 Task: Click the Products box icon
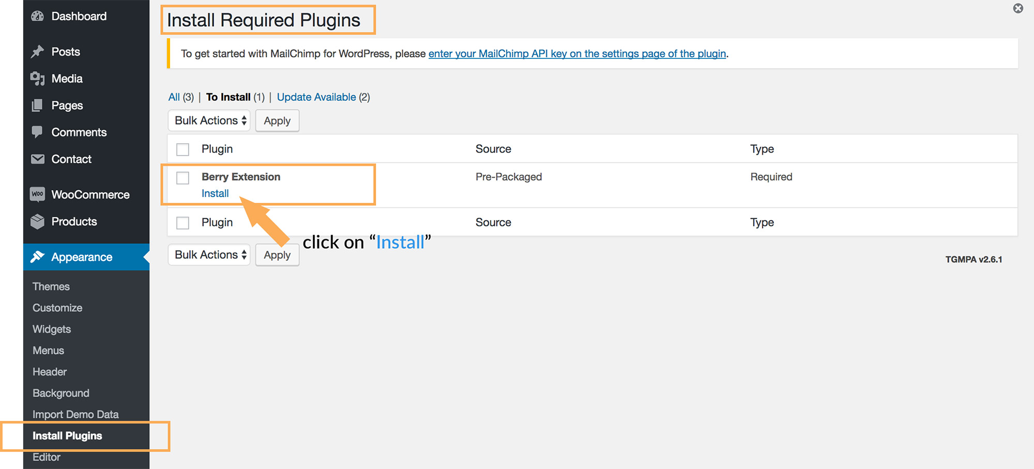pyautogui.click(x=37, y=221)
